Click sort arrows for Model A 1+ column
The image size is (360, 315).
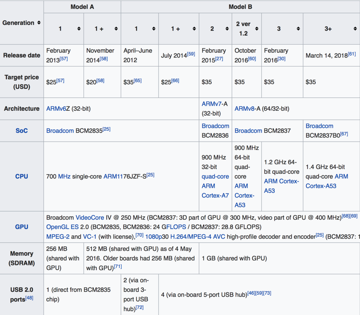coord(116,29)
